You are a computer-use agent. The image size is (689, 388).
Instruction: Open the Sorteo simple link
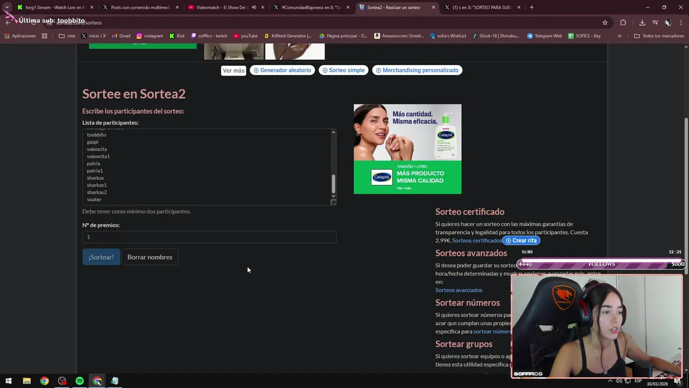pyautogui.click(x=343, y=70)
